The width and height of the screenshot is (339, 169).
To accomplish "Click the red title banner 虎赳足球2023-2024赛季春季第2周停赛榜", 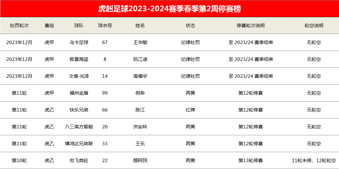I will [x=169, y=8].
